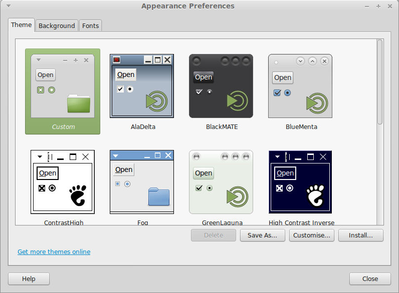Click the checkbox in High Contrast Inverse preview
The height and width of the screenshot is (293, 399).
coord(279,188)
